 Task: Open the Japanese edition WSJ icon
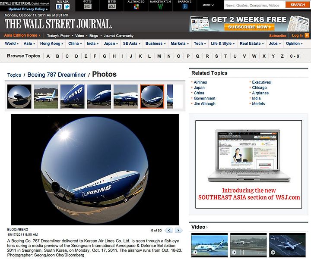click(112, 6)
